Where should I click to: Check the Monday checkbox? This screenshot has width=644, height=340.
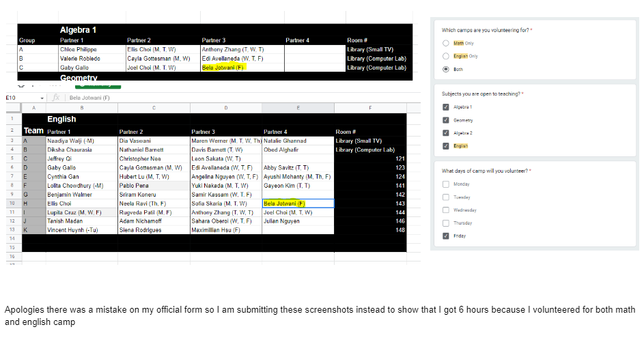(446, 184)
